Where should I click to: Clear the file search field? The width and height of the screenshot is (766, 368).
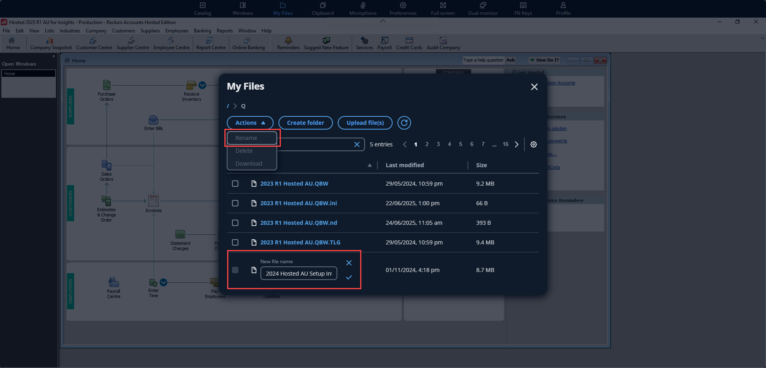click(357, 144)
